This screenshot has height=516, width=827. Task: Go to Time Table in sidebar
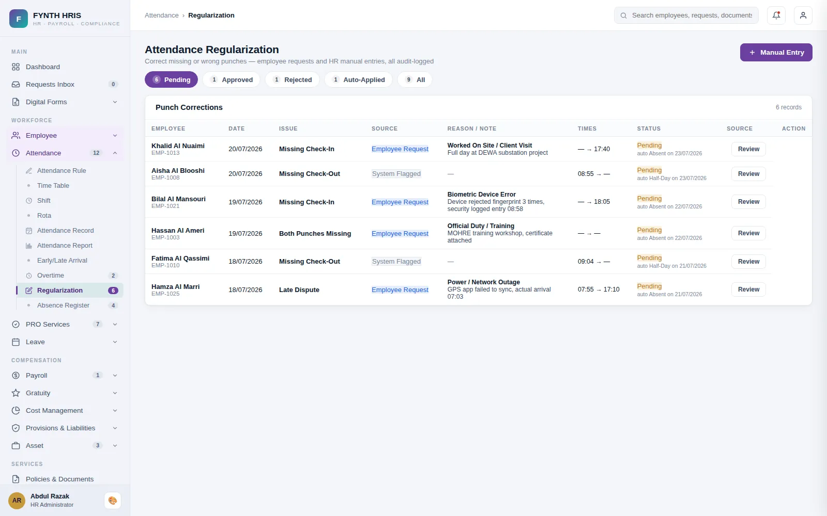[70, 186]
